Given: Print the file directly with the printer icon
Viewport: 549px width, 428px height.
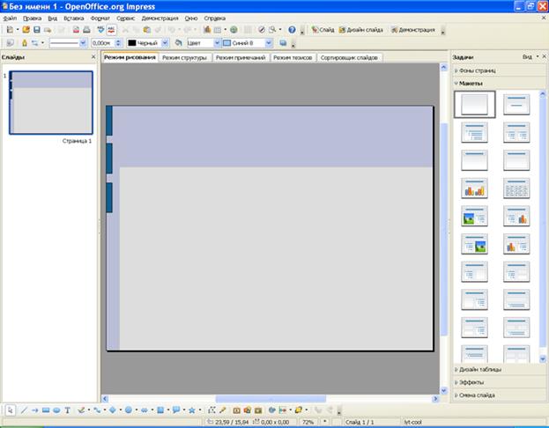Looking at the screenshot, I should point(86,30).
